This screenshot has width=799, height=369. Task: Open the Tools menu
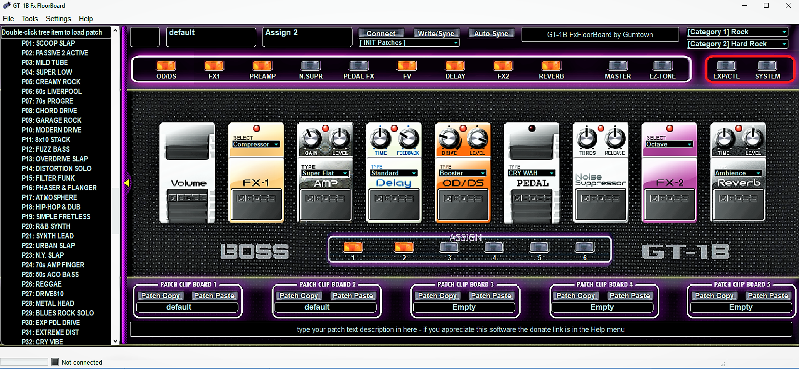point(30,19)
